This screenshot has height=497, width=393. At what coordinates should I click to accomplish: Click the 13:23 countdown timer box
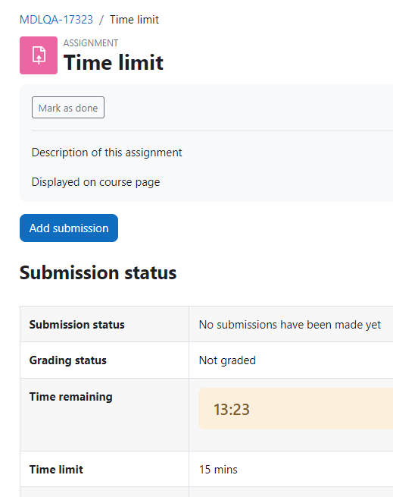pyautogui.click(x=295, y=409)
